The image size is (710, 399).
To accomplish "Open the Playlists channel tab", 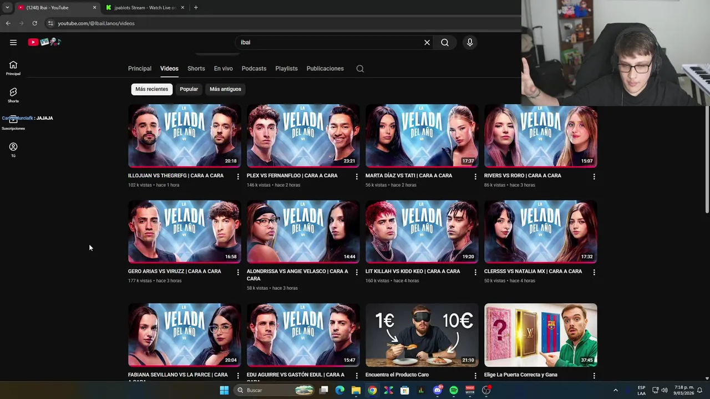I will pos(286,69).
